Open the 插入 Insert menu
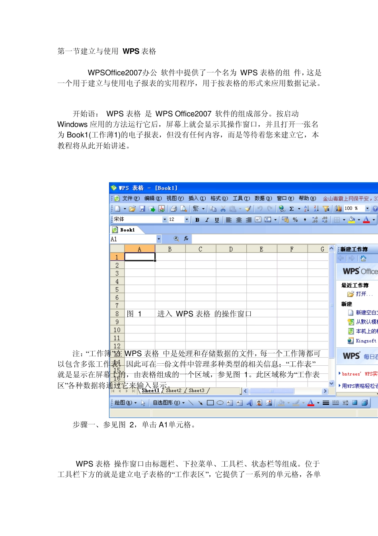The height and width of the screenshot is (536, 378). coord(197,198)
